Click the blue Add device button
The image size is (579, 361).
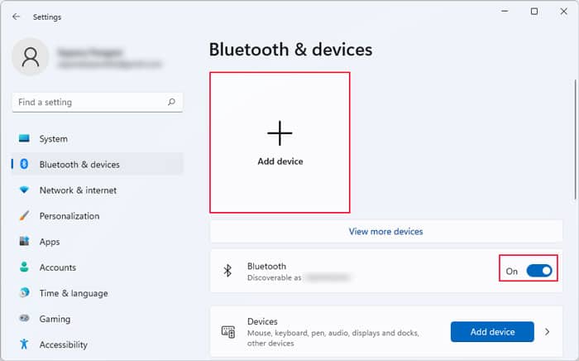pos(492,332)
